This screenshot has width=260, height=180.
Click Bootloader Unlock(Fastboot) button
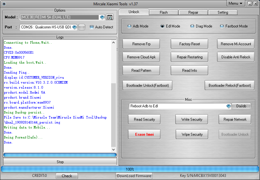tap(147, 85)
